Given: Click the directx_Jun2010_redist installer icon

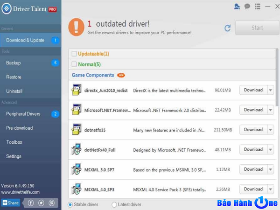Looking at the screenshot, I should pyautogui.click(x=76, y=90).
